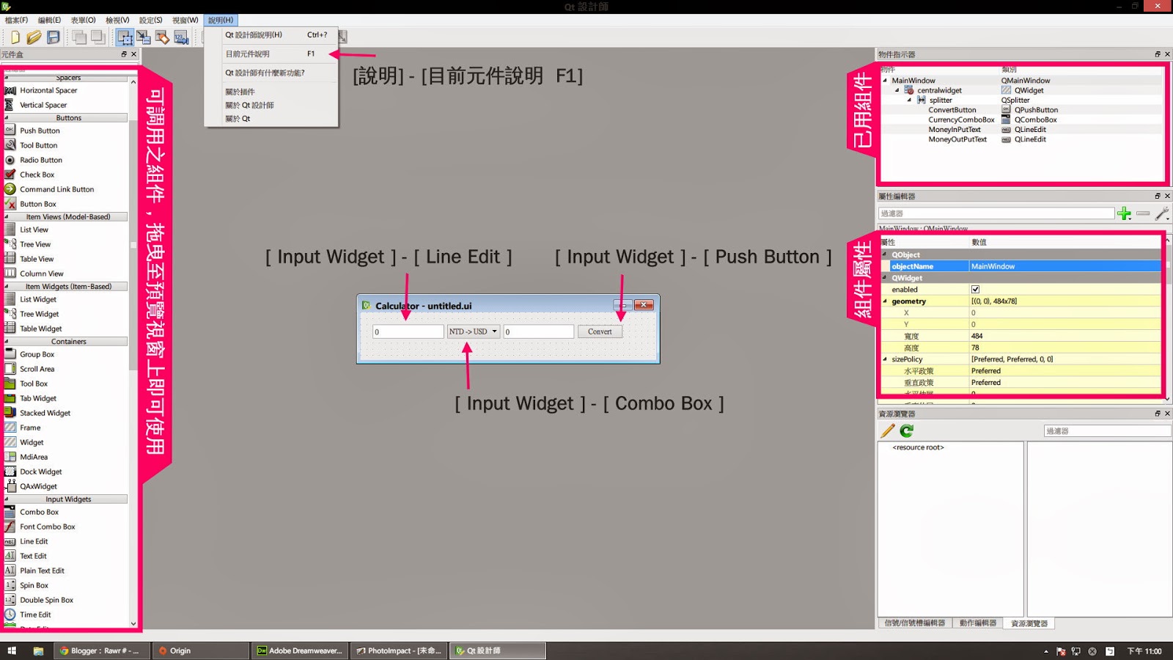The height and width of the screenshot is (660, 1173).
Task: Open the 設定(S) Settings menu
Action: click(150, 20)
